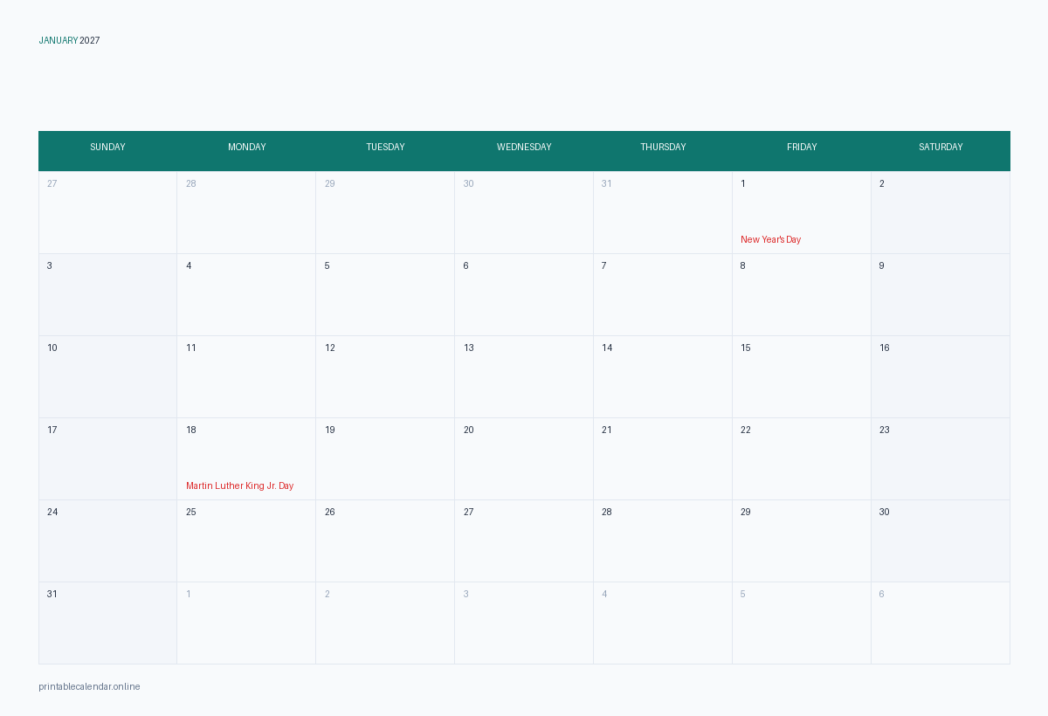The height and width of the screenshot is (716, 1048).
Task: Open the printablecalendar.online footer link
Action: [x=89, y=687]
